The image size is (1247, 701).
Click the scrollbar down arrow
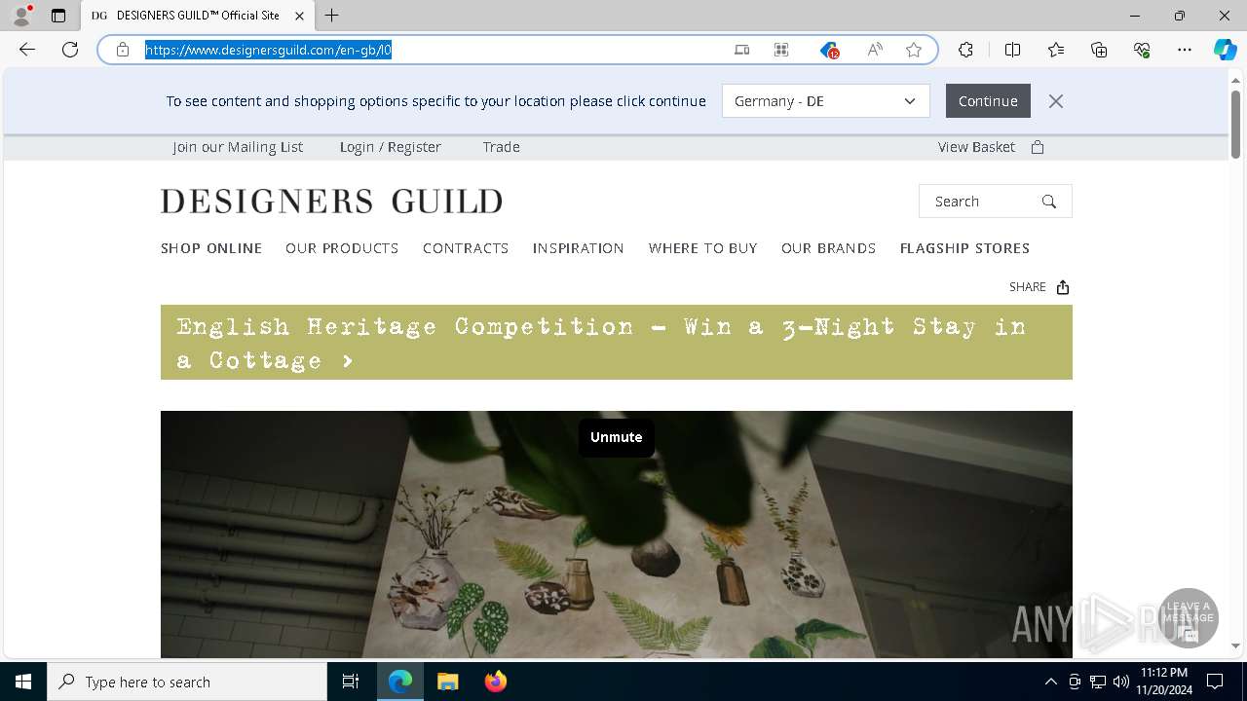[x=1235, y=646]
